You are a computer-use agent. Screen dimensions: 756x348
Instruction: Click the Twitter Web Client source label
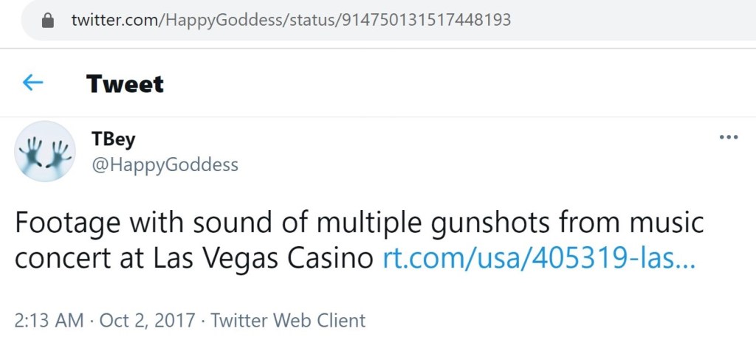[x=288, y=321]
